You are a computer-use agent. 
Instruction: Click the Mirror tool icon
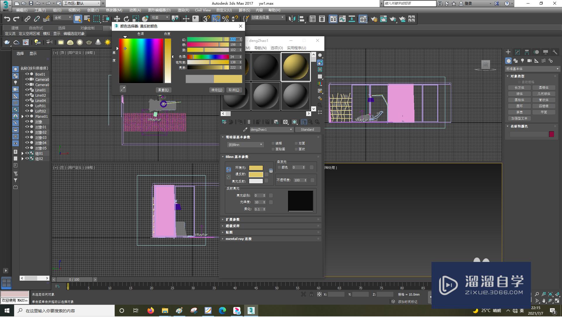(292, 19)
